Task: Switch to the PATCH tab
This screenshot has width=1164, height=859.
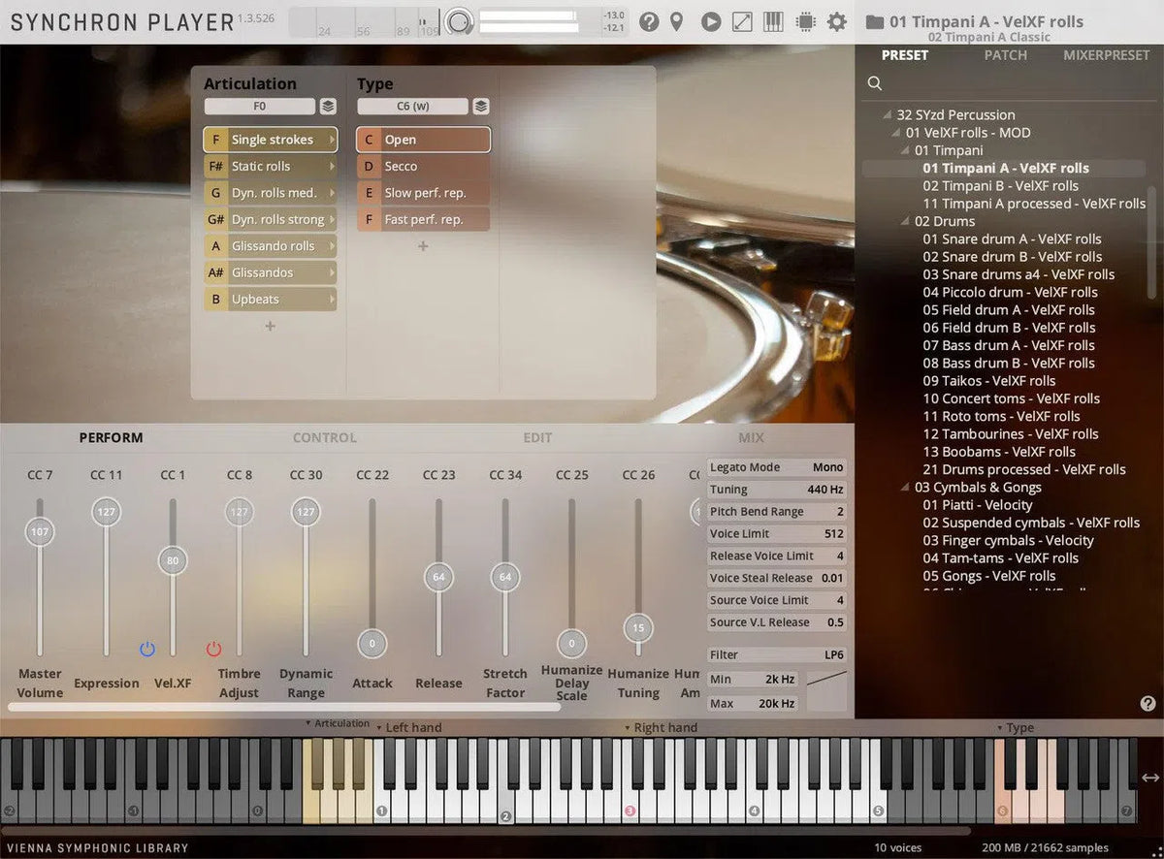Action: point(1005,55)
